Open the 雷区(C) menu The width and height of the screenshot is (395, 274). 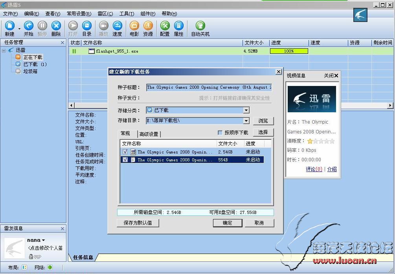coord(105,14)
